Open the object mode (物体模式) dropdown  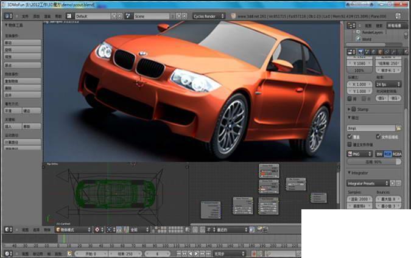(x=73, y=230)
